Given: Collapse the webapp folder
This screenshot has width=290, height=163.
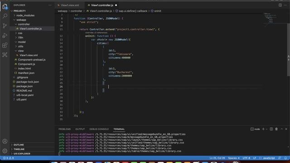Looking at the screenshot, I should pyautogui.click(x=21, y=20).
